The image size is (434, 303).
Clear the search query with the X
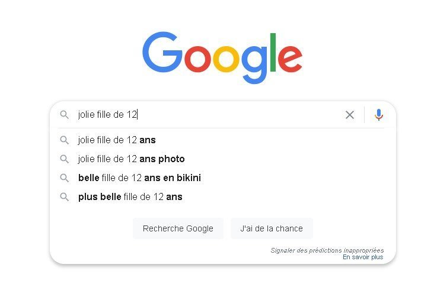(350, 115)
